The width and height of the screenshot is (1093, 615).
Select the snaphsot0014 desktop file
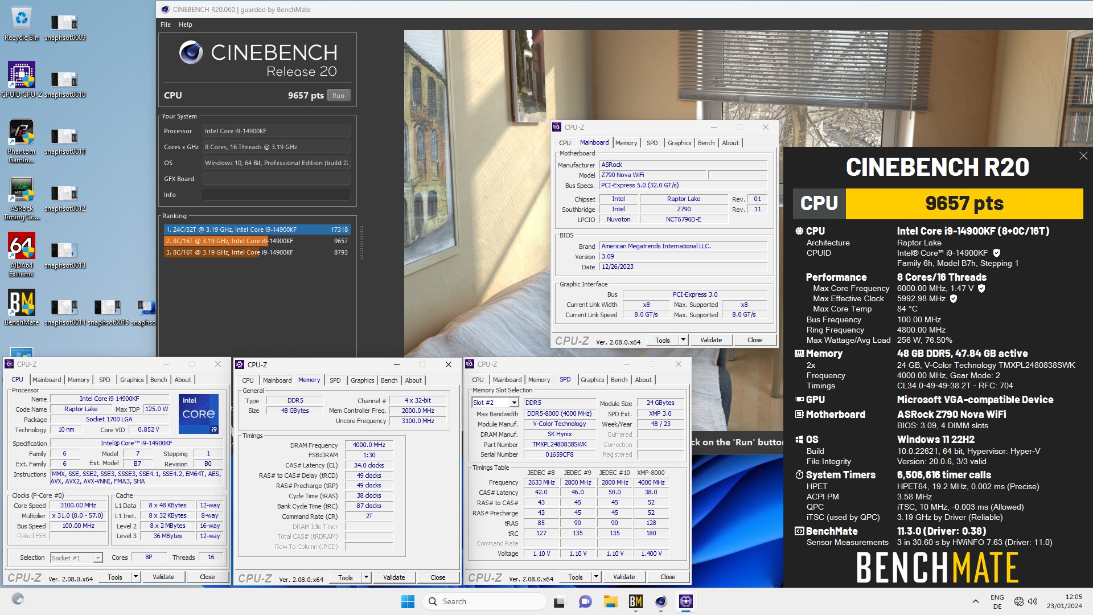[65, 312]
